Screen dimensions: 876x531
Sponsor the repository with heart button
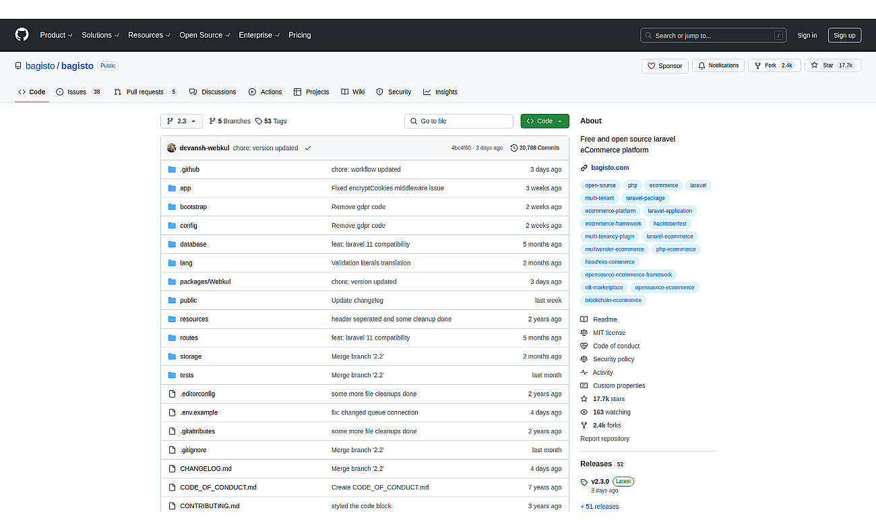coord(664,66)
